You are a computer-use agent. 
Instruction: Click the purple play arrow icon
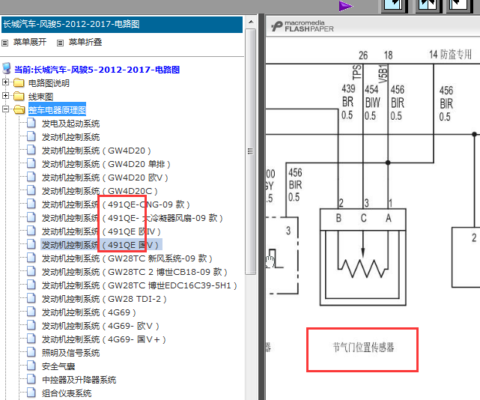point(346,6)
